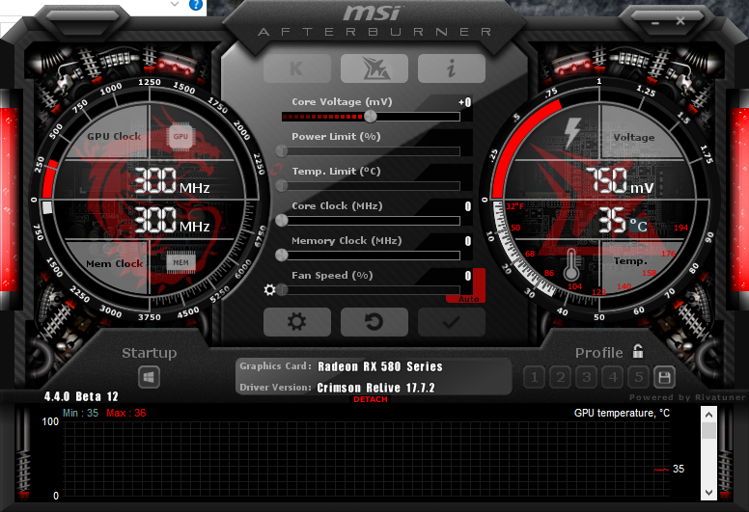The image size is (749, 512).
Task: Click the lightning bolt voltage icon
Action: click(x=572, y=132)
